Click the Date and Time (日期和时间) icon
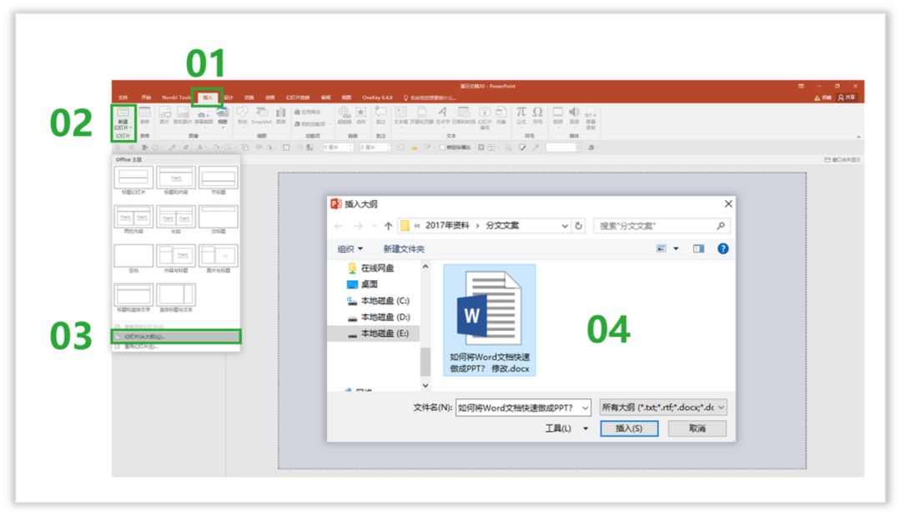 click(x=464, y=115)
